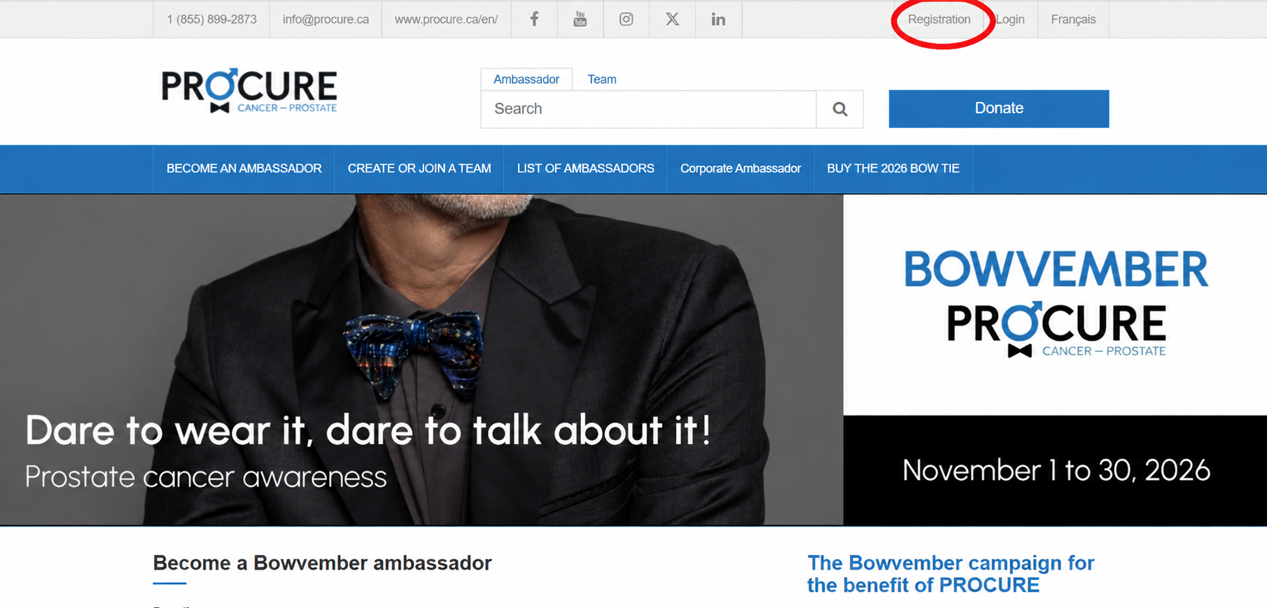Click into the Search input field
The height and width of the screenshot is (608, 1267).
[649, 109]
